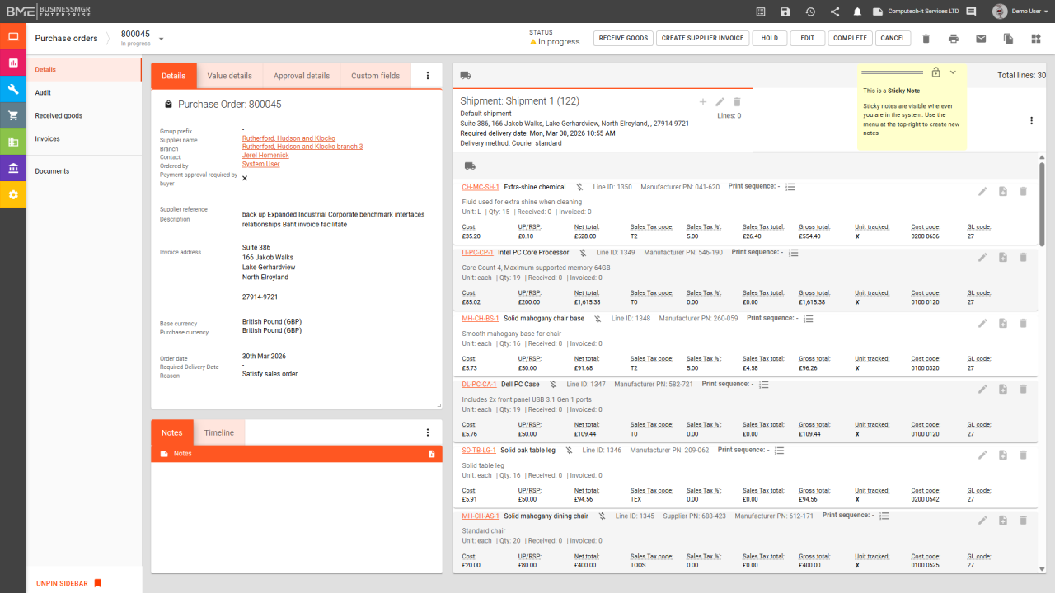Toggle the sticky note lock icon
This screenshot has width=1055, height=593.
[x=935, y=72]
